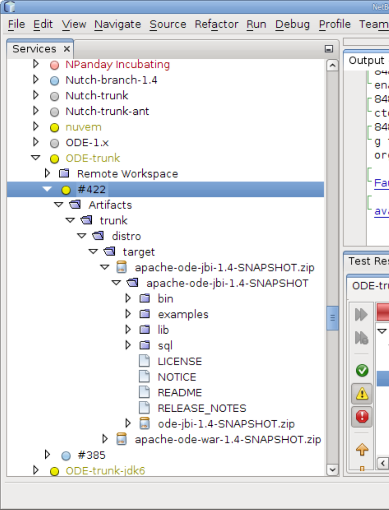Click the 'ava' hyperlink in Output
Viewport: 389px width, 510px height.
[382, 210]
